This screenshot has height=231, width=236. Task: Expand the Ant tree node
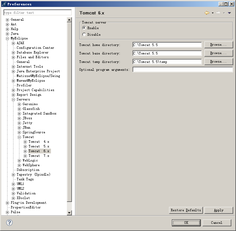pos(7,24)
